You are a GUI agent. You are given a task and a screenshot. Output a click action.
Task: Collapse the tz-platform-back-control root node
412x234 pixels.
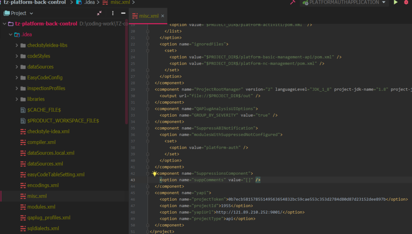click(4, 24)
